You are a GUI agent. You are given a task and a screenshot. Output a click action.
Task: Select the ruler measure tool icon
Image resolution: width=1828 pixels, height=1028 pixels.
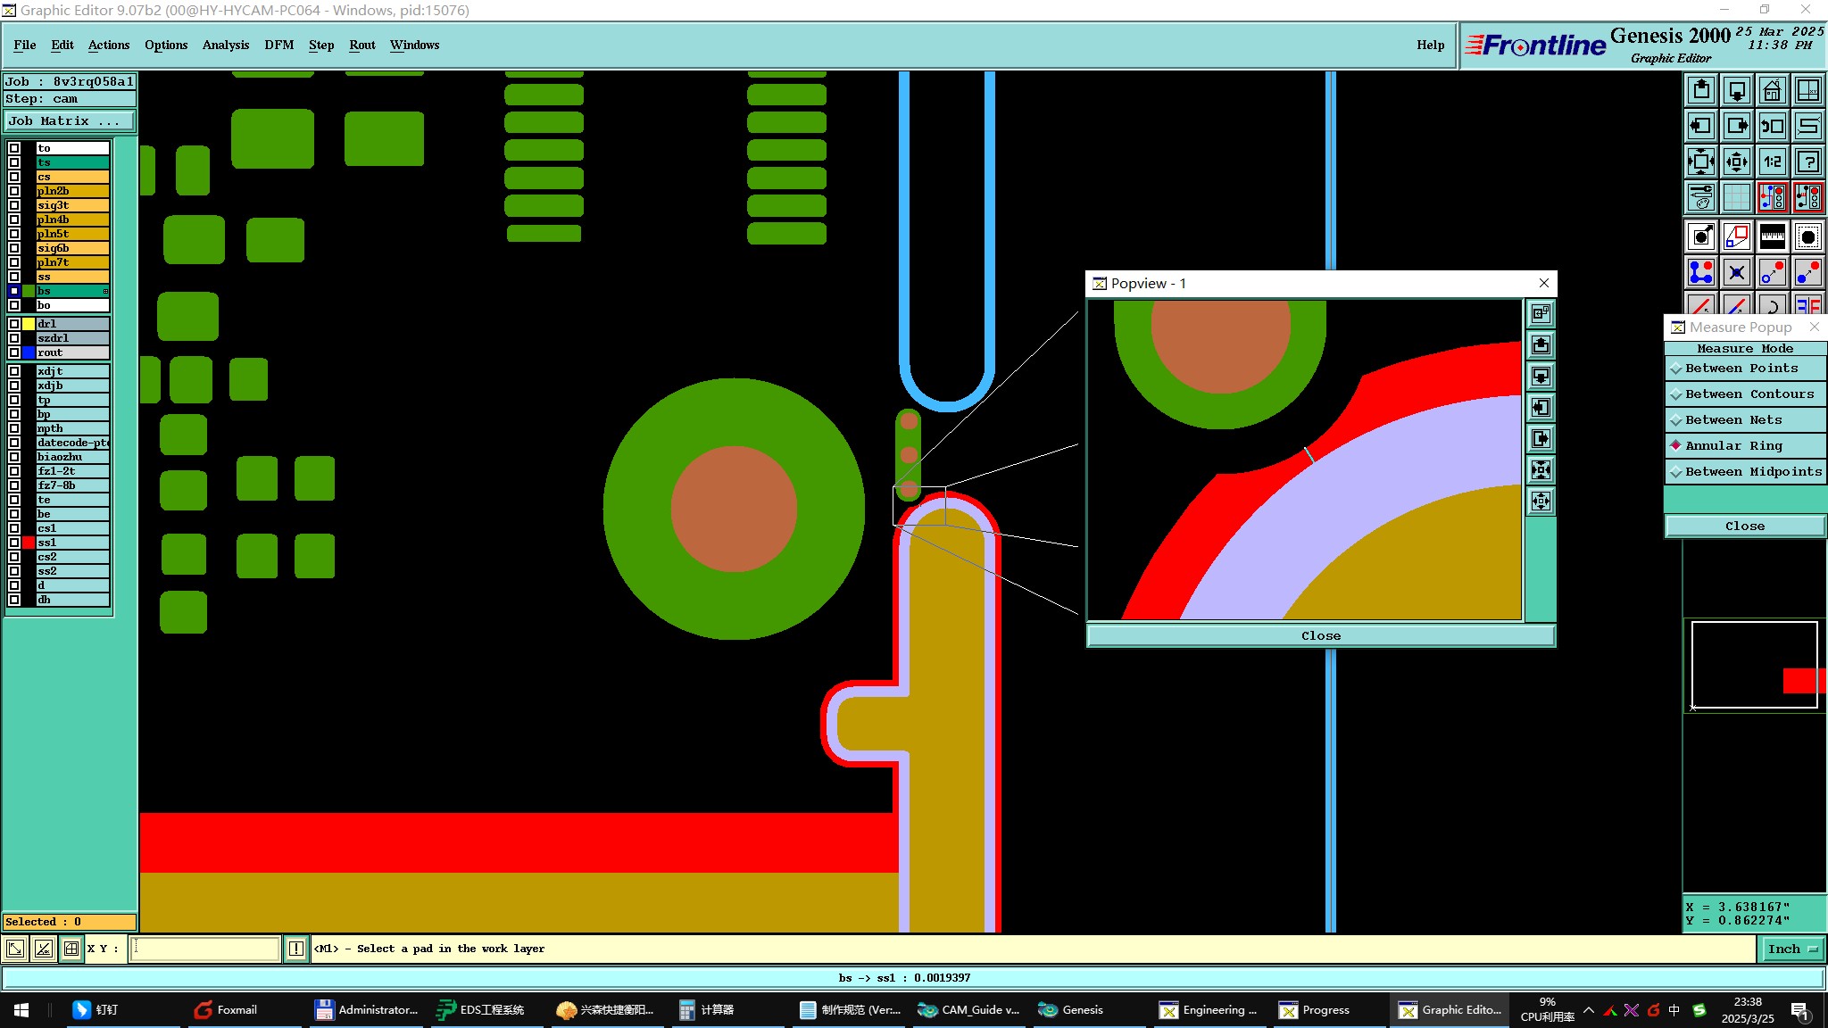pos(1772,236)
